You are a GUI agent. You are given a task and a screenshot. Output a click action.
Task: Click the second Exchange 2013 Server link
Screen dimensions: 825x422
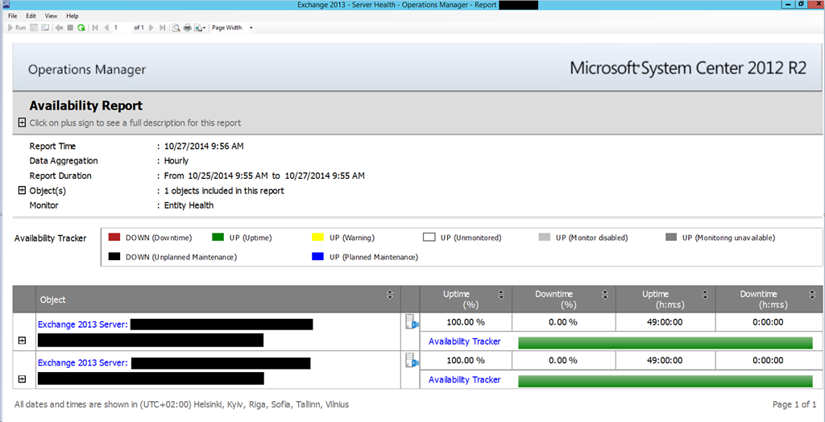click(x=82, y=362)
